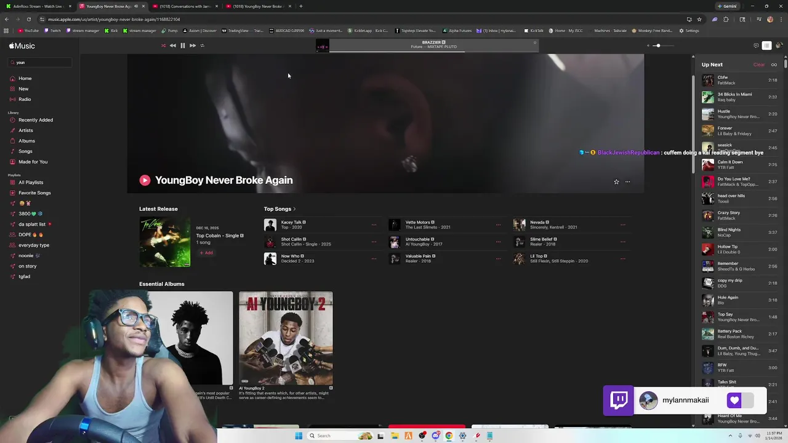Play YoungBoy Never Broke Again artist radio
Screen dimensions: 788x443
tap(145, 180)
